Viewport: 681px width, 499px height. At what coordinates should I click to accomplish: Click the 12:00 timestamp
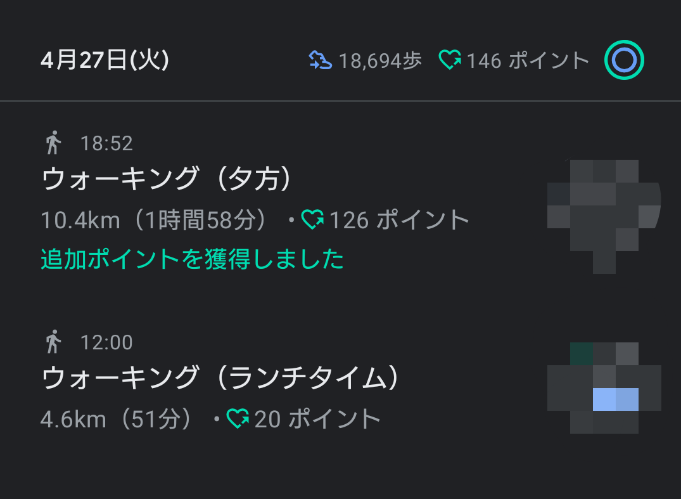[106, 342]
